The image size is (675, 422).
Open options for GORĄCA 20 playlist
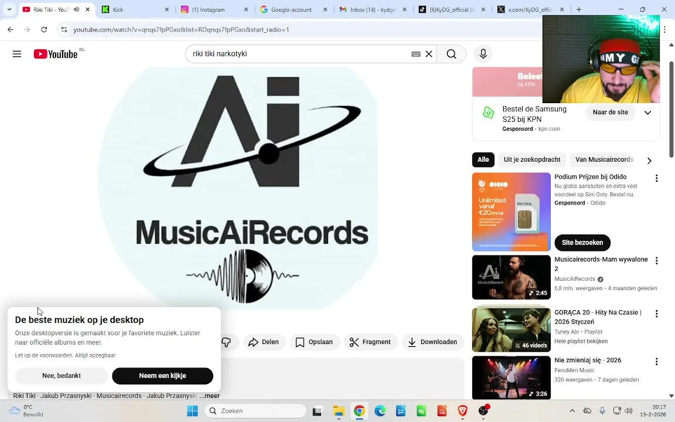coord(656,314)
